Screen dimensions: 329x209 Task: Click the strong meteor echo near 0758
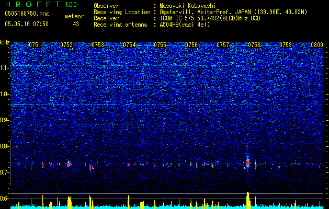point(248,163)
